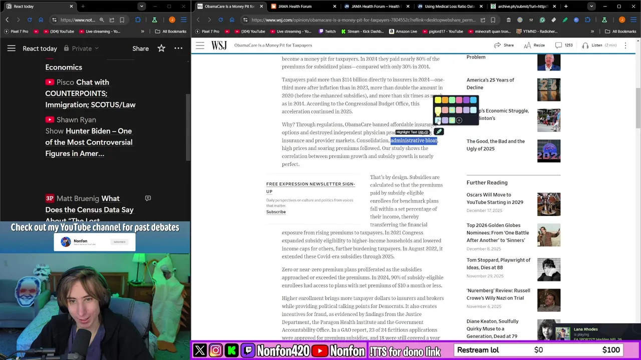Click the YouTube icon in stream overlay
The image size is (641, 360).
coord(320,350)
